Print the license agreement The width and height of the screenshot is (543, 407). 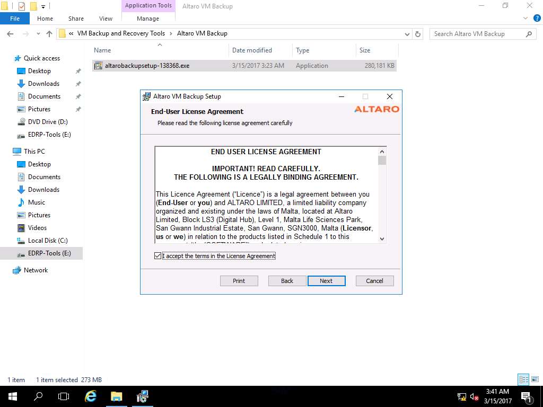tap(239, 281)
